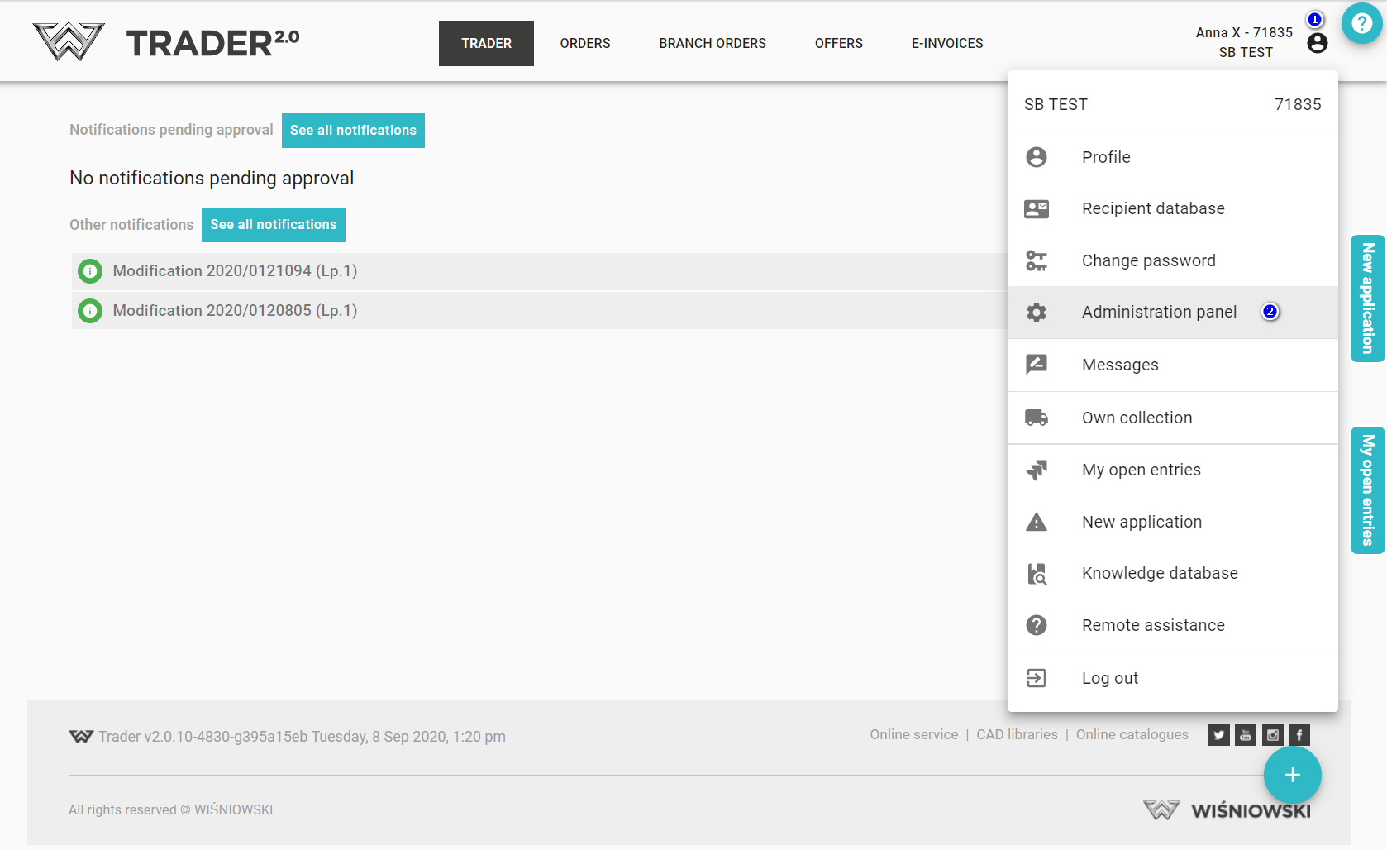Image resolution: width=1387 pixels, height=850 pixels.
Task: Open help via question mark icon
Action: (x=1361, y=24)
